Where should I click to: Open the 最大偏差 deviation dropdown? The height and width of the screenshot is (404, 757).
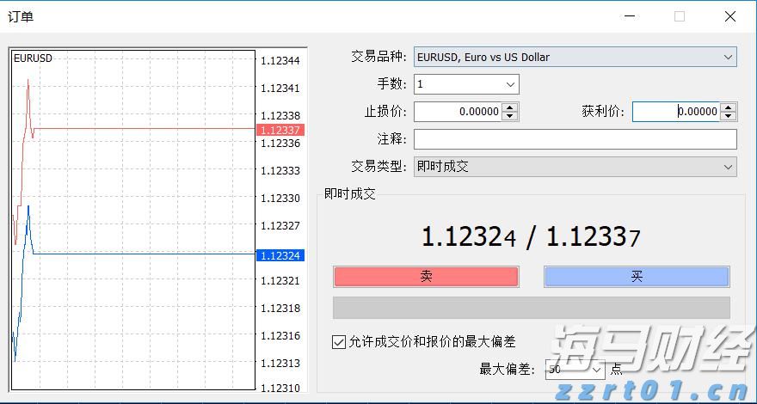click(x=599, y=370)
